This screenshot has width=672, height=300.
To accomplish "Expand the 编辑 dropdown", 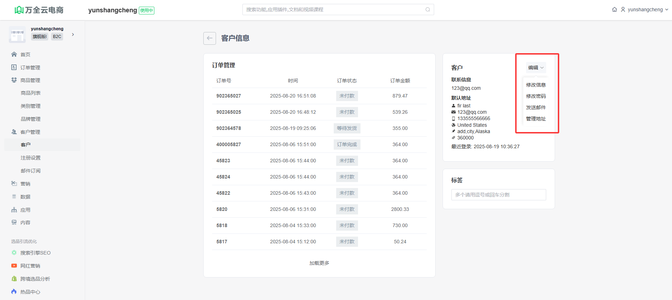I will 536,68.
